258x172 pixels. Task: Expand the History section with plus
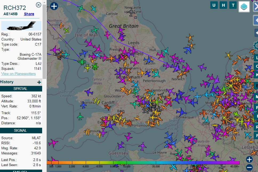39,82
